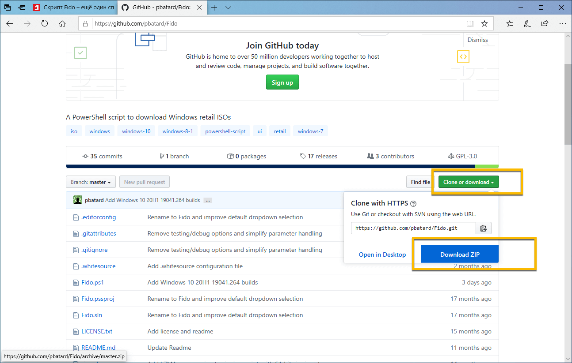
Task: Click the file icon beside .gitignore
Action: point(76,250)
